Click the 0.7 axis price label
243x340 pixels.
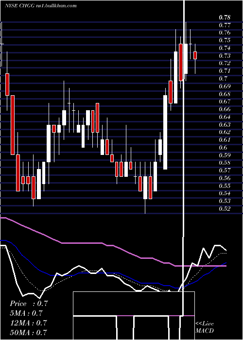pyautogui.click(x=223, y=79)
